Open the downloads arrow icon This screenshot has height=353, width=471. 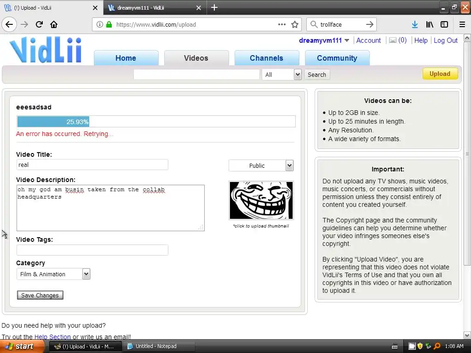coord(415,24)
